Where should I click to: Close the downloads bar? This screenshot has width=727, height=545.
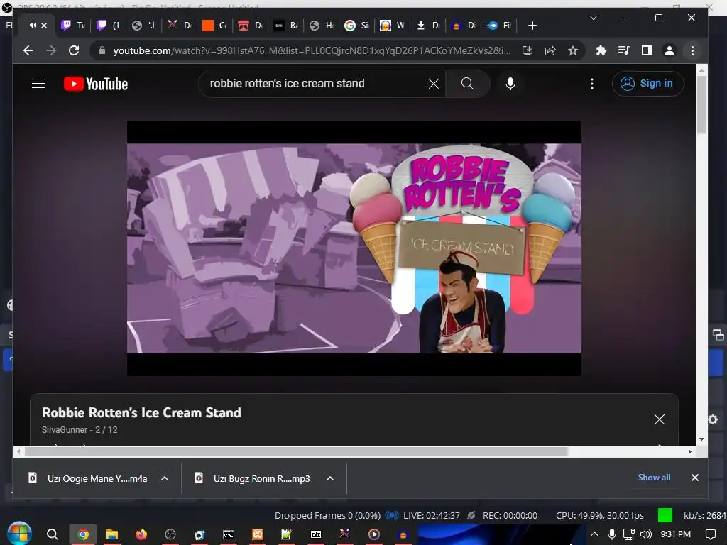(694, 478)
